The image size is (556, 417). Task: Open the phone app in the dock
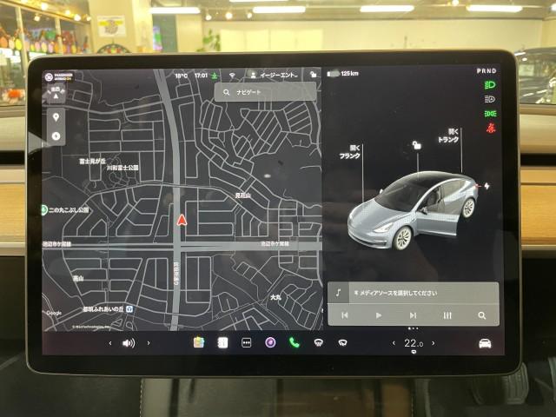[x=294, y=342]
